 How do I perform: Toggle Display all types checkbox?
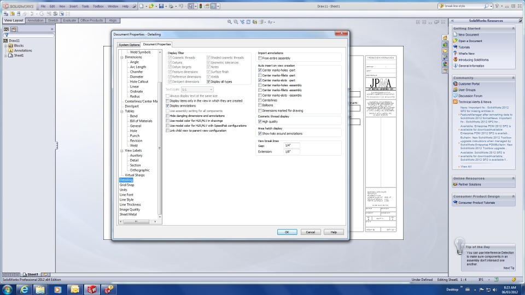pos(208,81)
